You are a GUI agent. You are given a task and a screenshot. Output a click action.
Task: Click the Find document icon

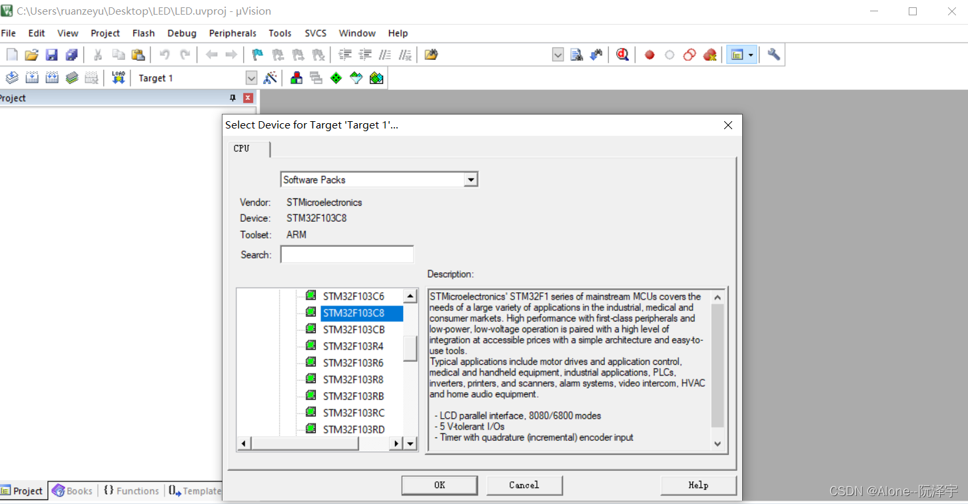[x=577, y=55]
